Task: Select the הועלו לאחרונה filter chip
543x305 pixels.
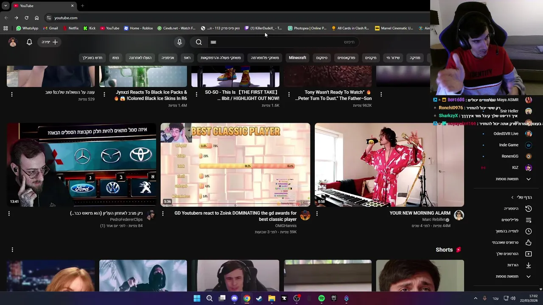Action: 140,58
